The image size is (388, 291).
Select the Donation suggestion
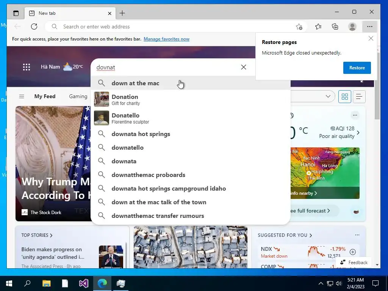(x=191, y=100)
